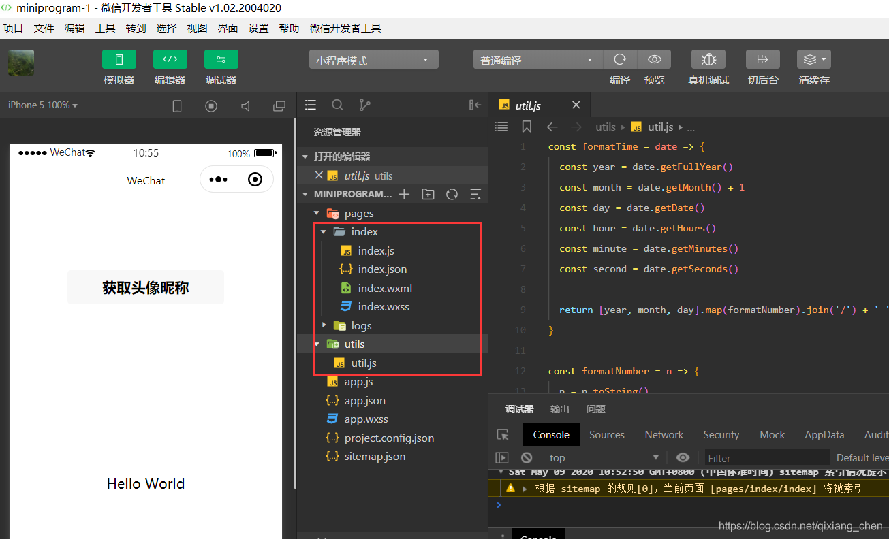Toggle the editor (编辑器) panel button
The width and height of the screenshot is (889, 539).
click(170, 59)
